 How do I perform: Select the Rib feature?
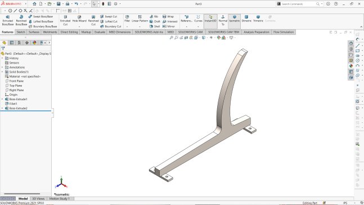click(154, 16)
